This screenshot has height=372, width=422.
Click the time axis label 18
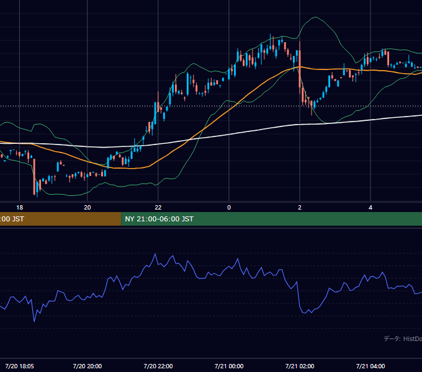(x=20, y=208)
